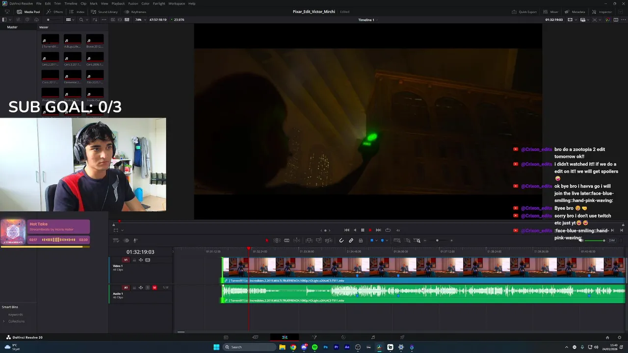This screenshot has width=628, height=353.
Task: Click the Replace Clip tool
Action: [x=328, y=240]
